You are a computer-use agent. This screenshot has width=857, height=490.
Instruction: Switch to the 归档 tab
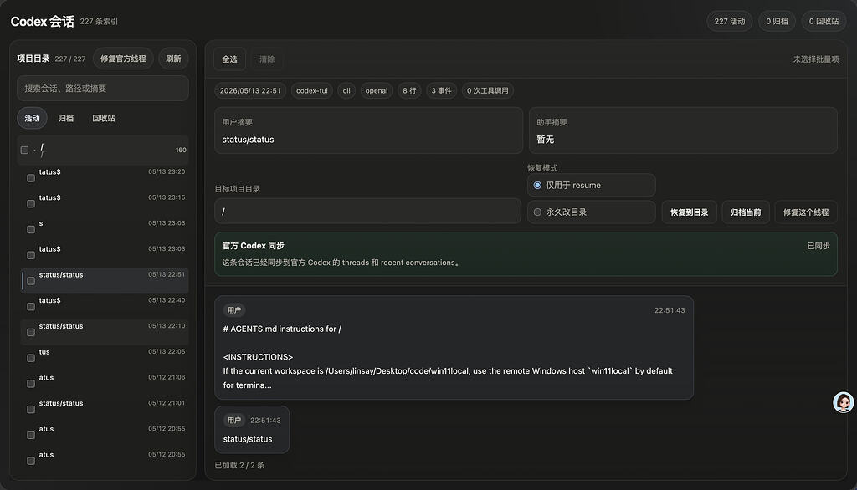pos(65,118)
